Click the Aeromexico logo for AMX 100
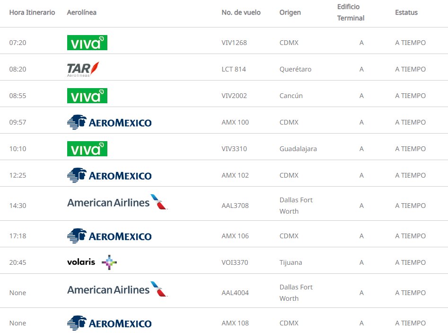Image resolution: width=448 pixels, height=333 pixels. tap(109, 122)
